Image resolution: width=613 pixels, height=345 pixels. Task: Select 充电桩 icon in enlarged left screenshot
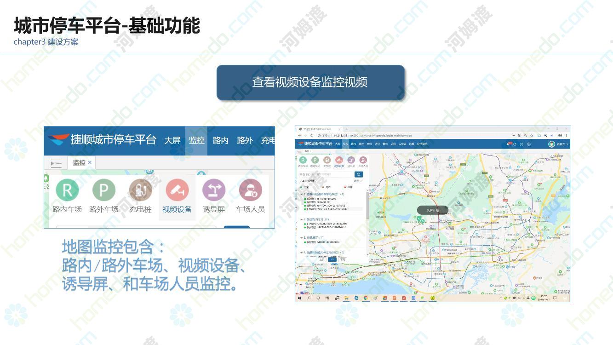pos(140,190)
